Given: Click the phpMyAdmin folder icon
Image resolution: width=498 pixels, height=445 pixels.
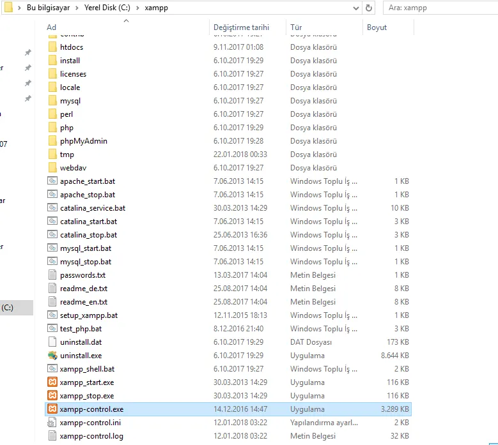Looking at the screenshot, I should click(x=52, y=141).
